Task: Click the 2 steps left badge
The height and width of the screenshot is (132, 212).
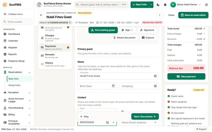Action: pos(198,90)
